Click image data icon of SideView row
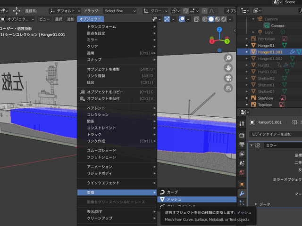 click(x=283, y=98)
